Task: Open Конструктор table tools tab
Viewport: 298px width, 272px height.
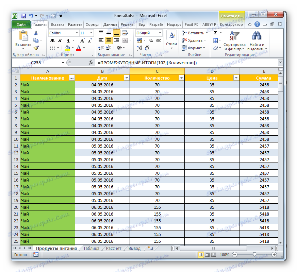Action: [231, 24]
